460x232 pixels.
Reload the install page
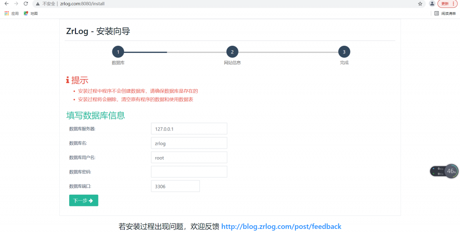(x=26, y=4)
